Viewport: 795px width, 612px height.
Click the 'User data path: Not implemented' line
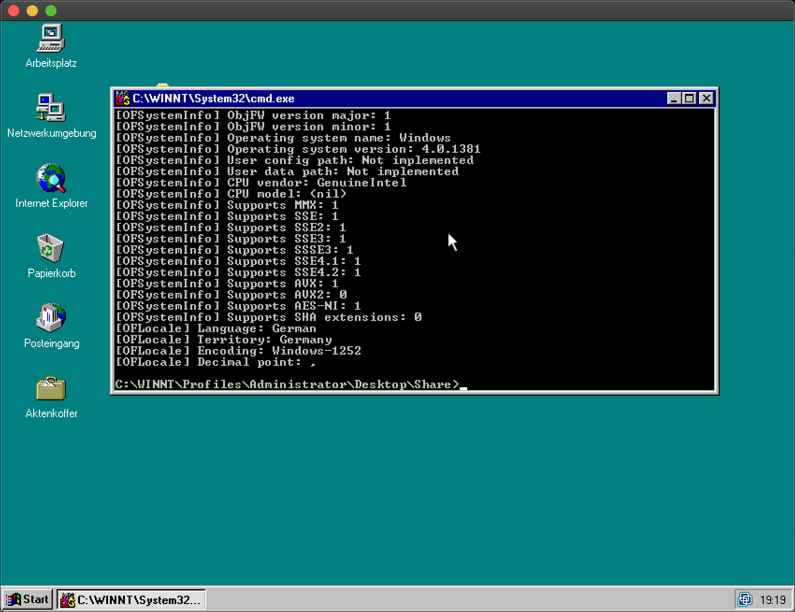click(x=287, y=171)
